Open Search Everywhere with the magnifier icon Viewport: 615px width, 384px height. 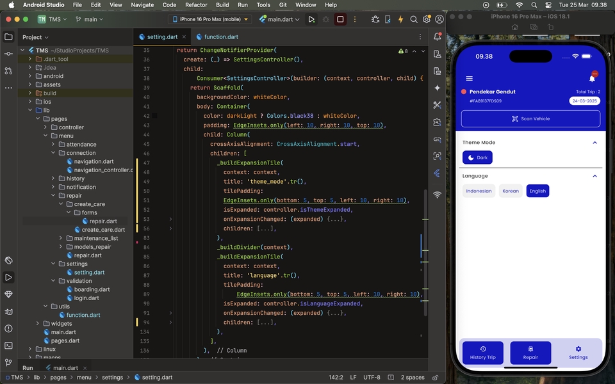point(414,19)
